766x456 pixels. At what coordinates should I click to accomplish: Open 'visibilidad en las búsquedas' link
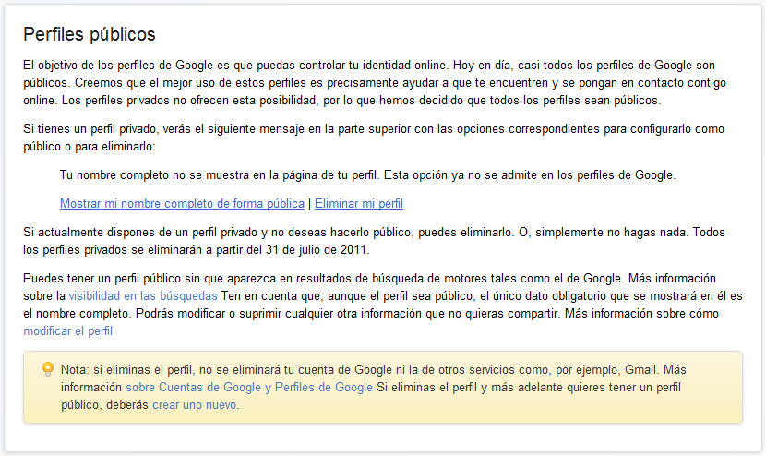pyautogui.click(x=143, y=295)
